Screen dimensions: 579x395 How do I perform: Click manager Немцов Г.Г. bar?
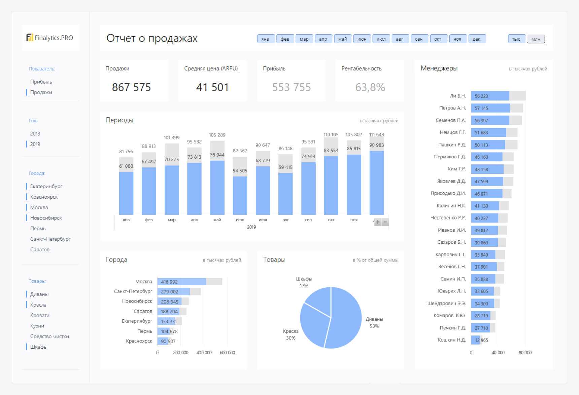488,132
